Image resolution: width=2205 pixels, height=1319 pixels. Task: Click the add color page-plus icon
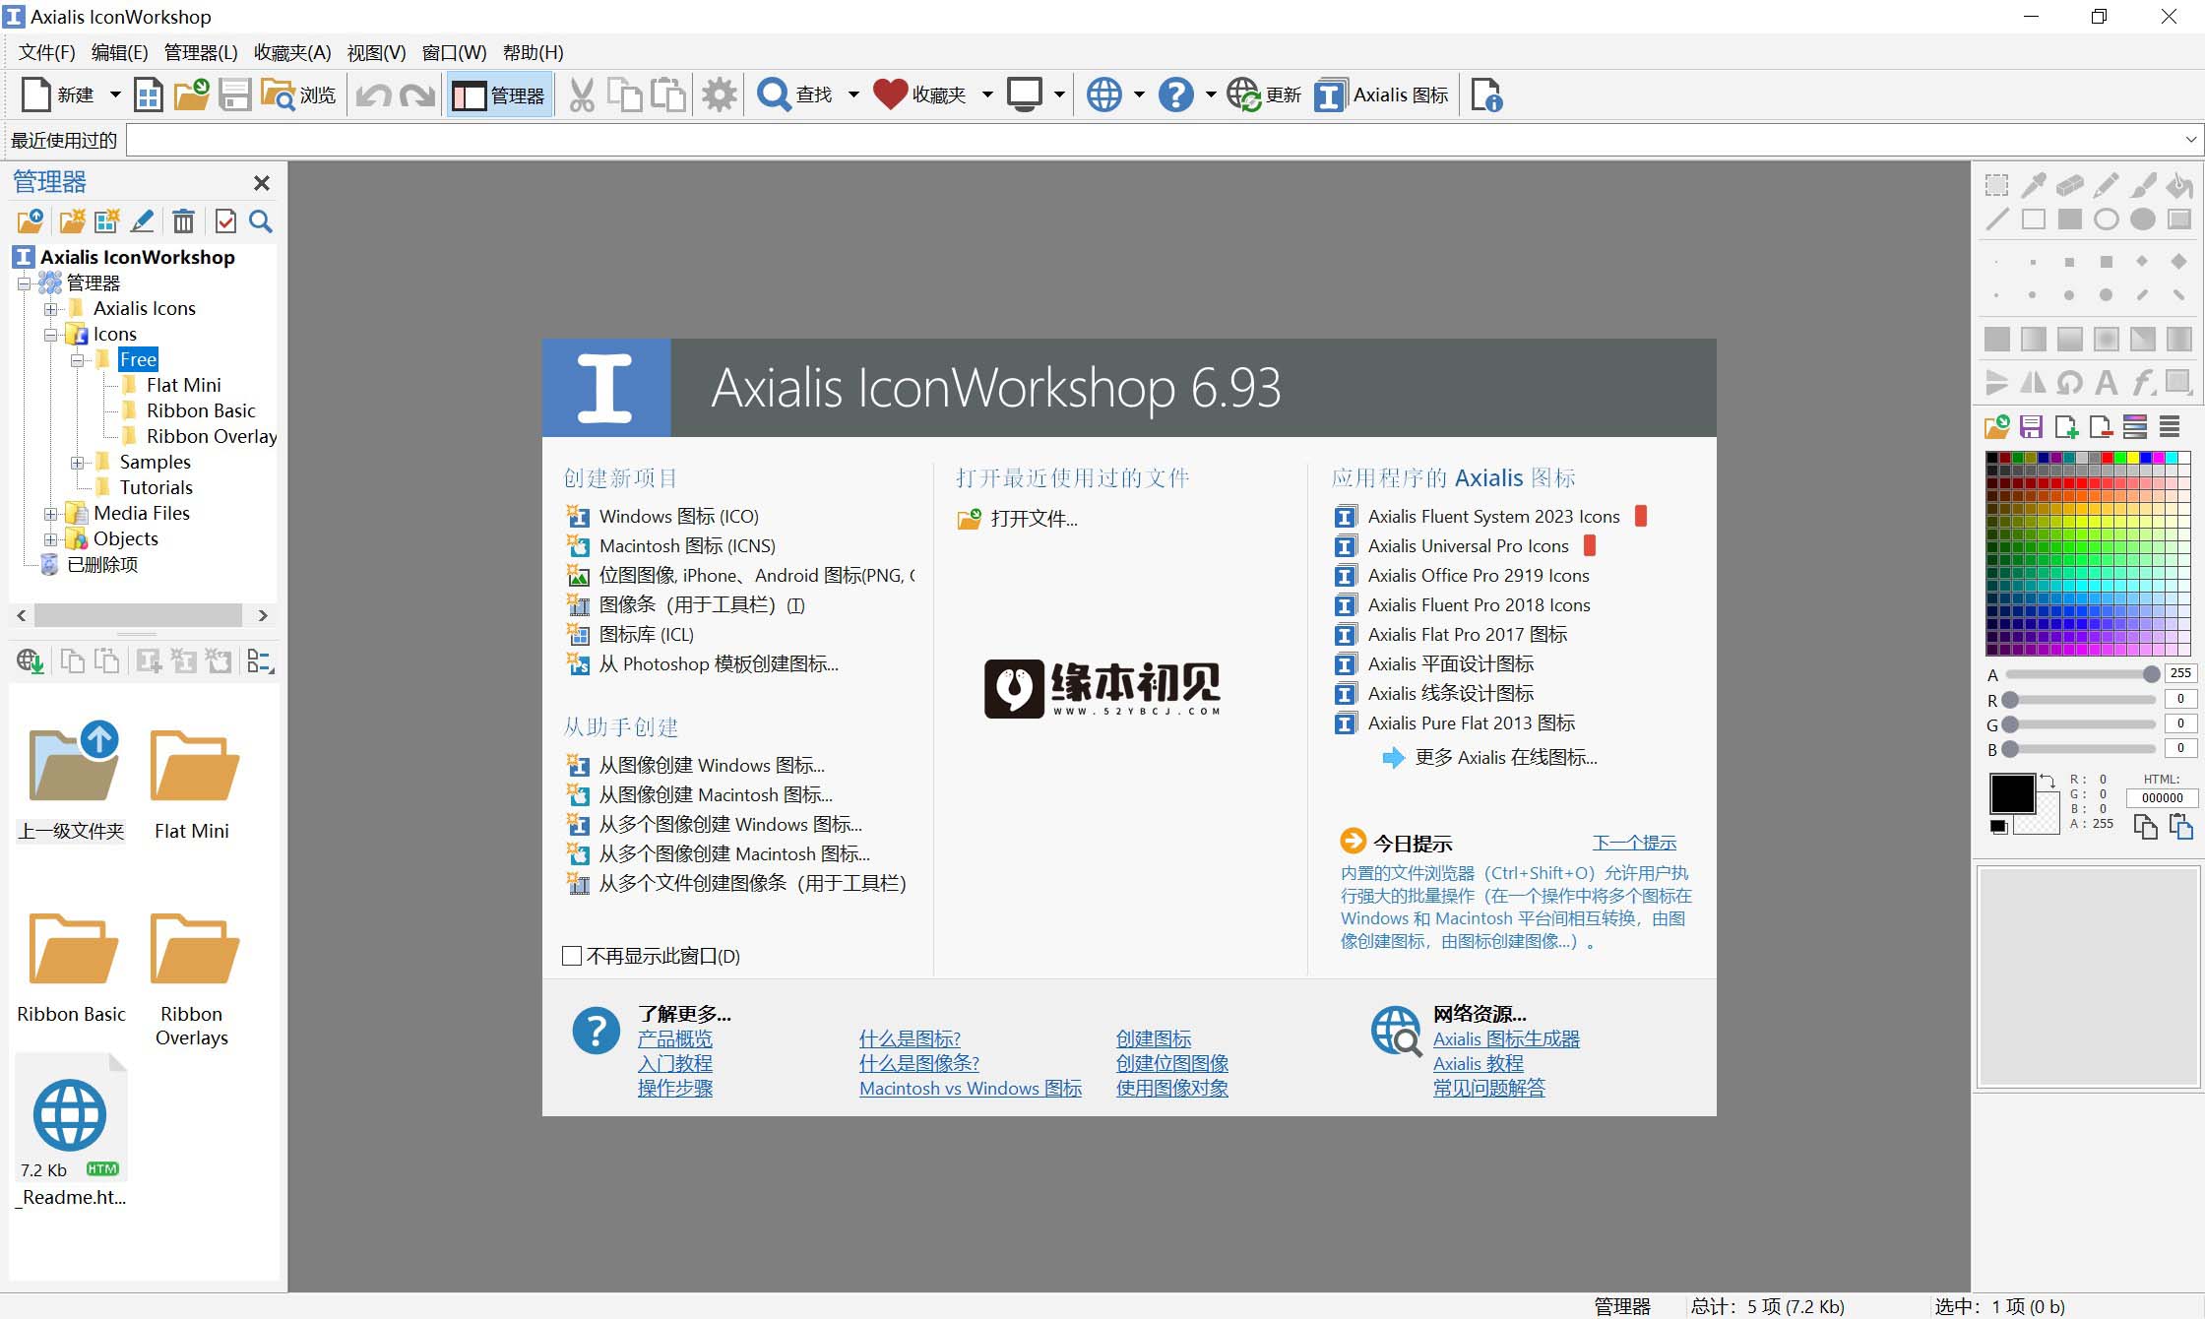2066,426
